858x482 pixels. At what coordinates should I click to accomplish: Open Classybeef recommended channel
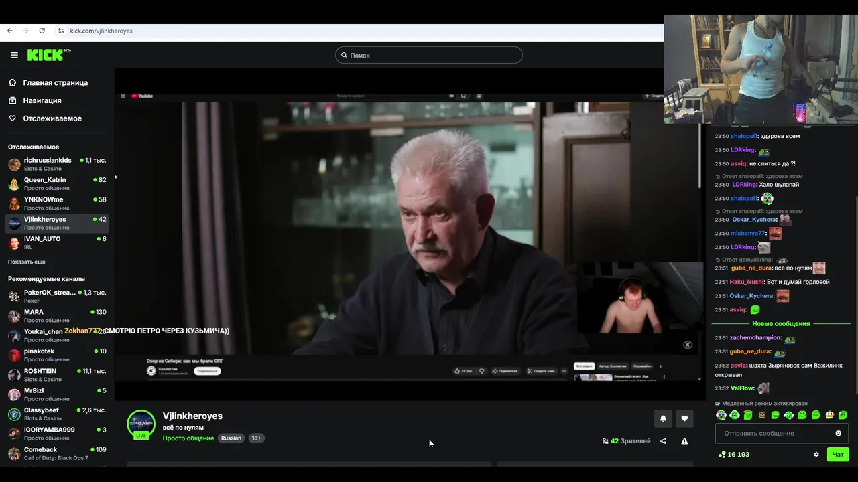tap(57, 414)
